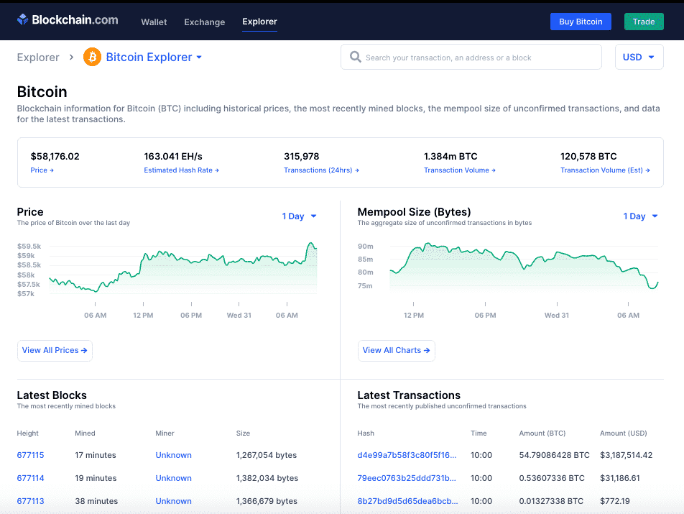Viewport: 684px width, 514px height.
Task: Open the Exchange menu item
Action: click(205, 22)
